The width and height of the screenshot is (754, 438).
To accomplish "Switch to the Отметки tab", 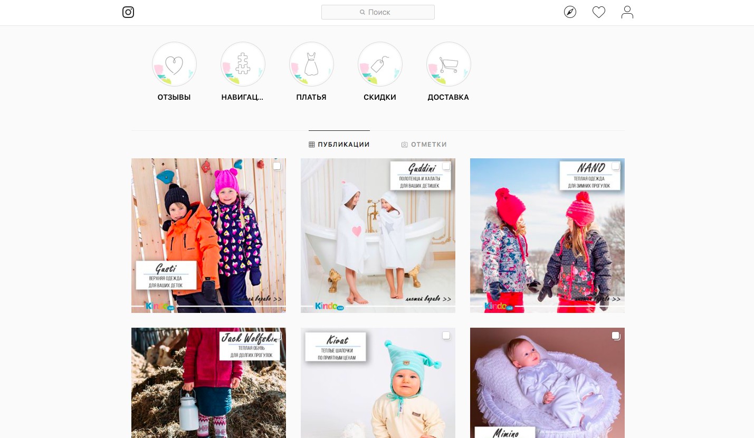I will [424, 145].
